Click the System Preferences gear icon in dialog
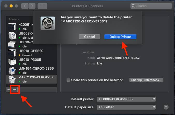175x115 pixels. (48, 23)
